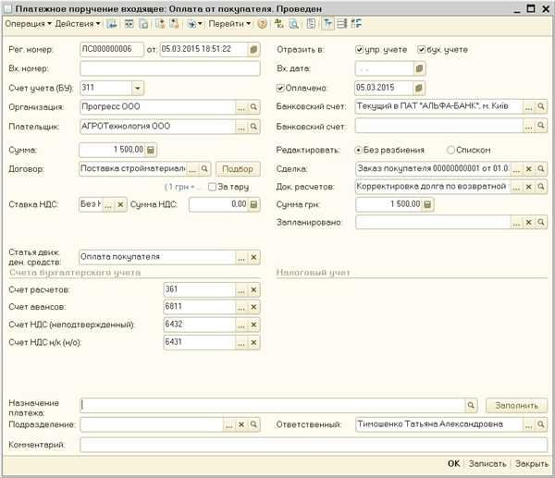Open the Операция menu
The height and width of the screenshot is (478, 555).
28,24
